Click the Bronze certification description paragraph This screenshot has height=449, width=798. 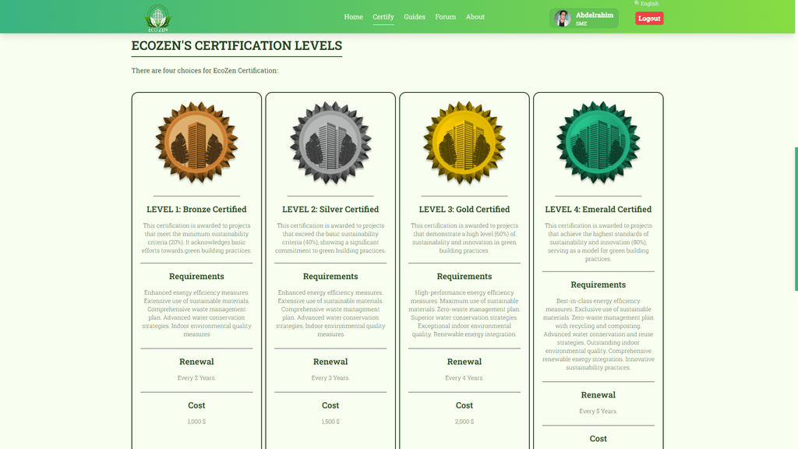tap(196, 238)
